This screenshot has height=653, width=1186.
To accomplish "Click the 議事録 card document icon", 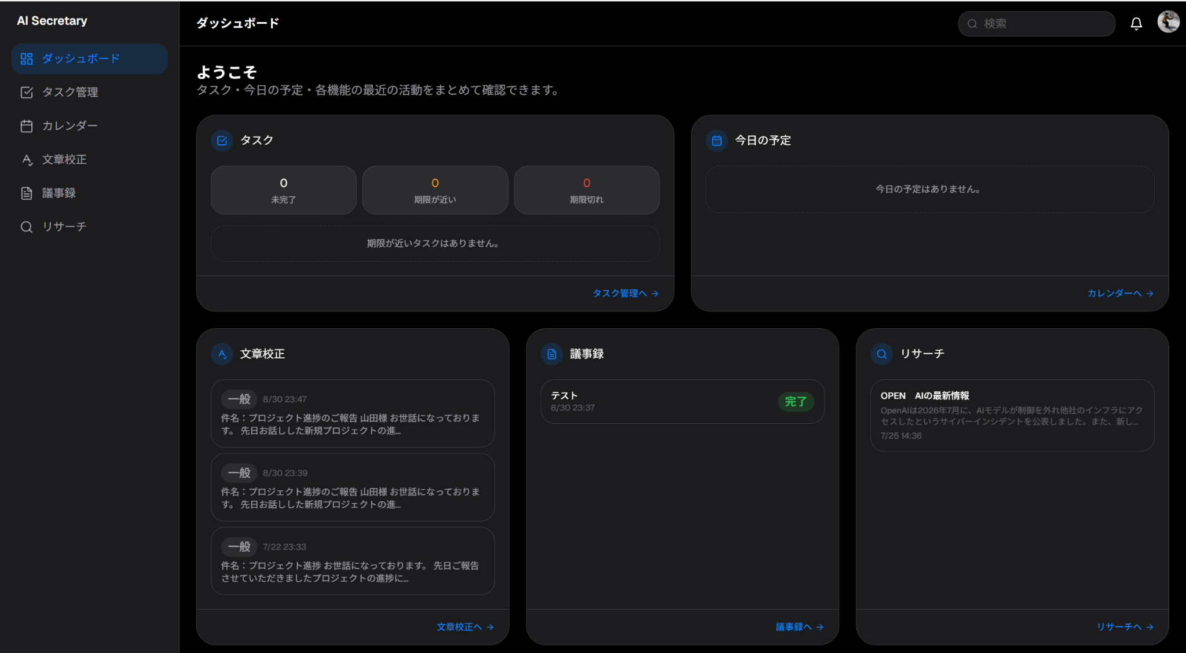I will click(x=552, y=354).
